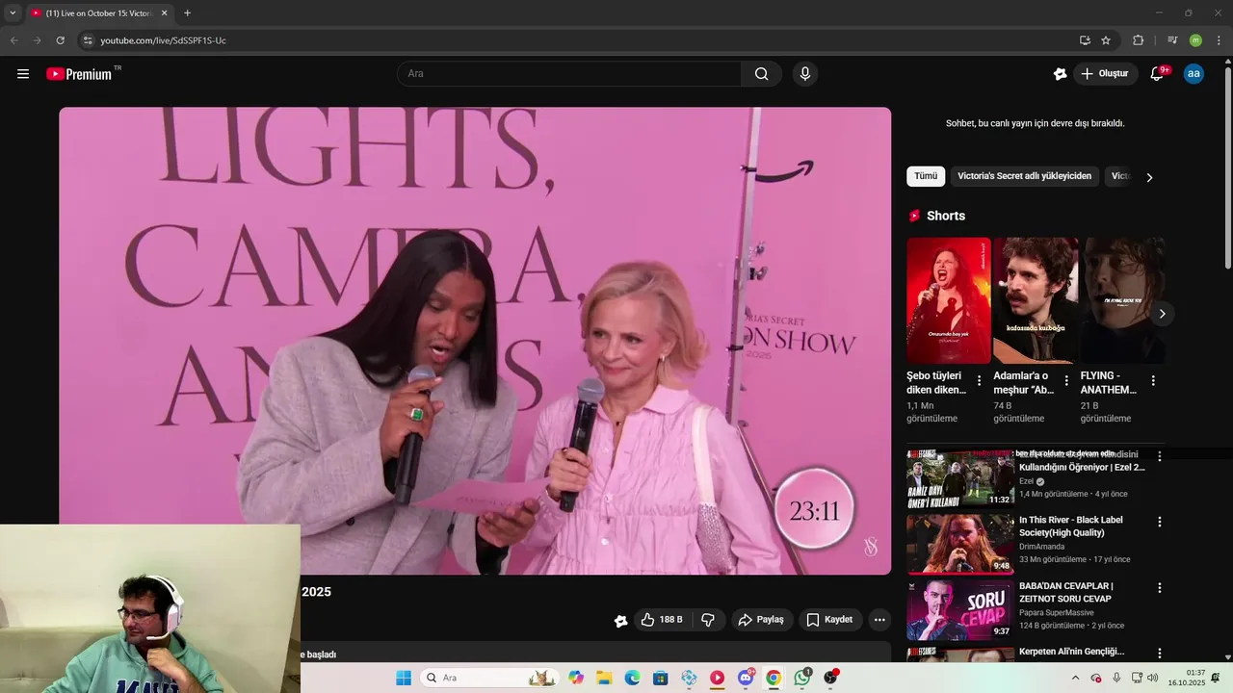Like the video with 188 B likes
1233x693 pixels.
pyautogui.click(x=662, y=620)
